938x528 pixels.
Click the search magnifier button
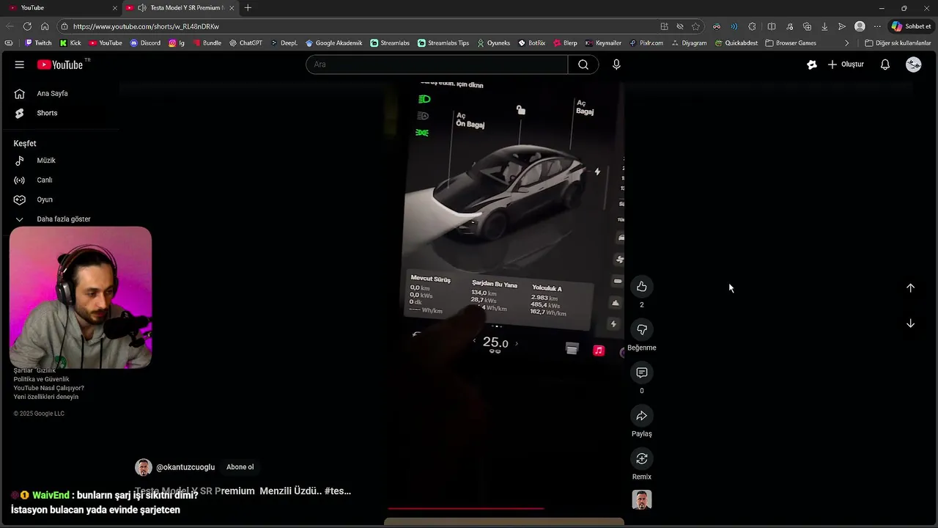[583, 65]
